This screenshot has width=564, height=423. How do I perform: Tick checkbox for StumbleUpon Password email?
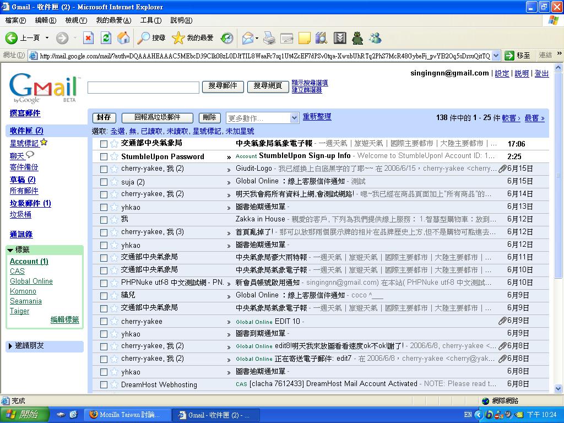pyautogui.click(x=104, y=156)
